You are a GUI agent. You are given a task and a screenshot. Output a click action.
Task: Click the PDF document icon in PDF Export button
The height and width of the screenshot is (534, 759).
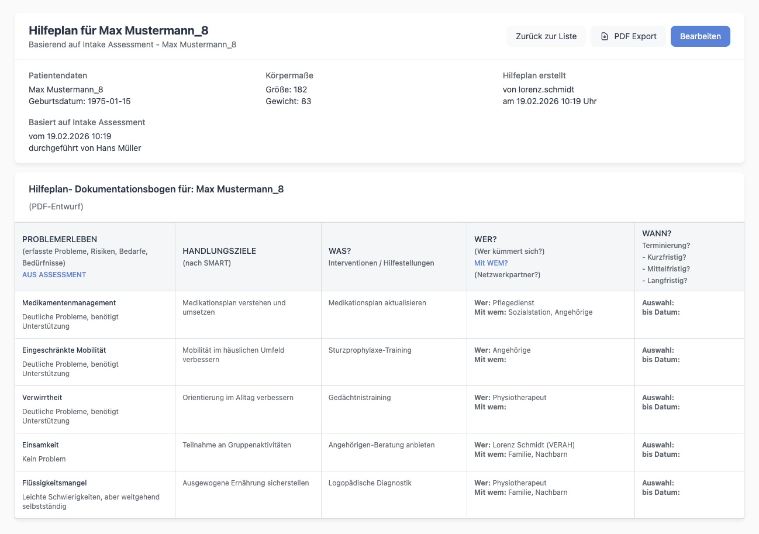(x=604, y=36)
